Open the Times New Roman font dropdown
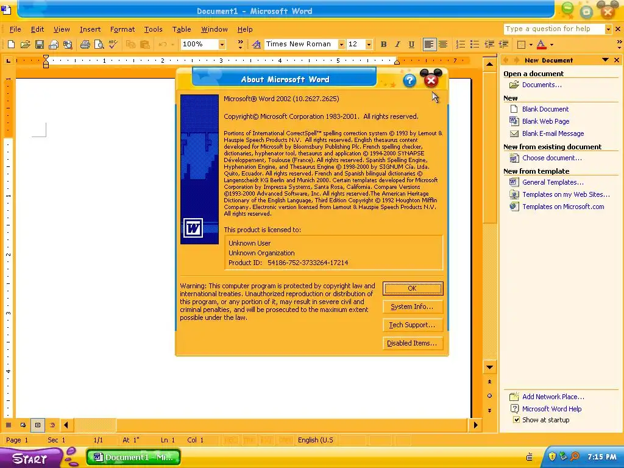 [x=341, y=44]
